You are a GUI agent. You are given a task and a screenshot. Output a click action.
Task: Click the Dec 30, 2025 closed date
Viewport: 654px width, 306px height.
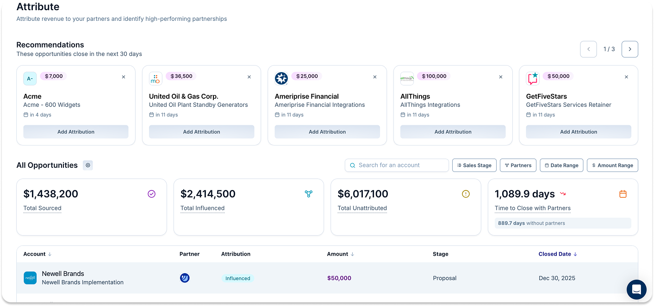(x=558, y=278)
